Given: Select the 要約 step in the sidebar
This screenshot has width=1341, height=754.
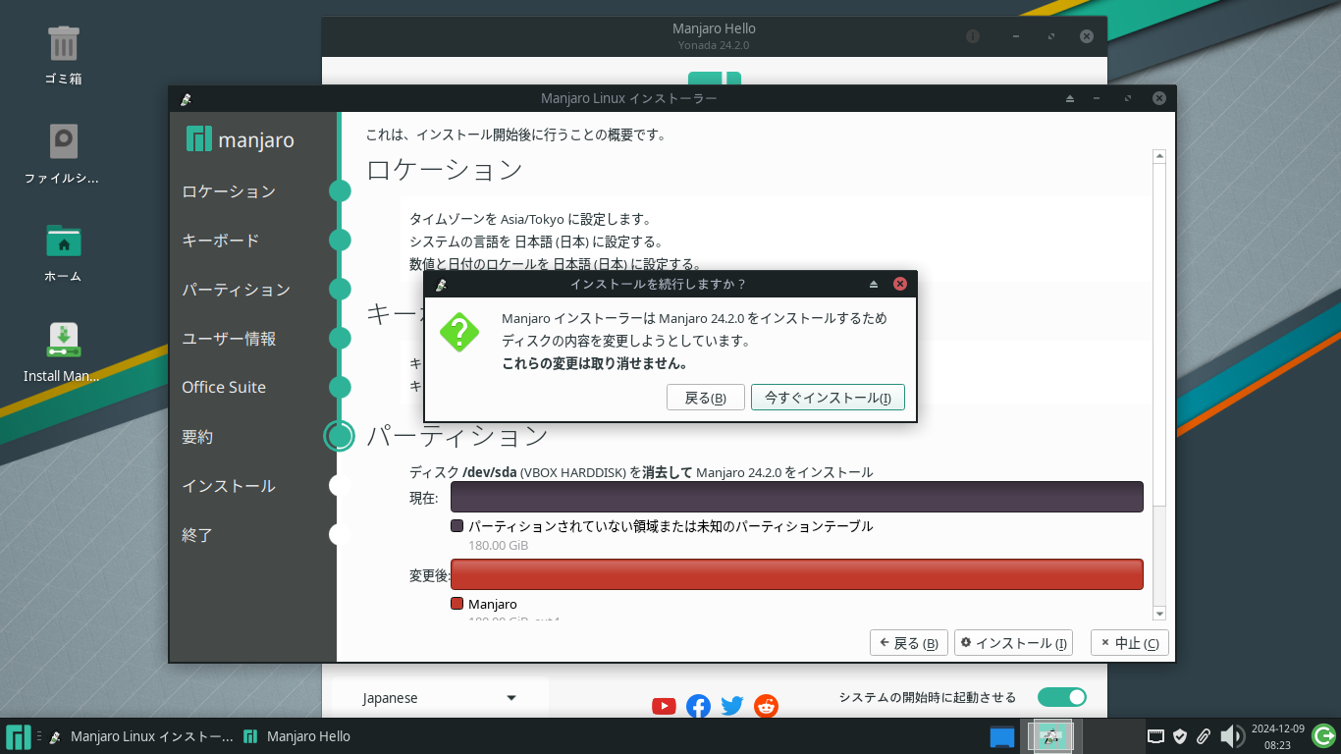Looking at the screenshot, I should pyautogui.click(x=197, y=437).
